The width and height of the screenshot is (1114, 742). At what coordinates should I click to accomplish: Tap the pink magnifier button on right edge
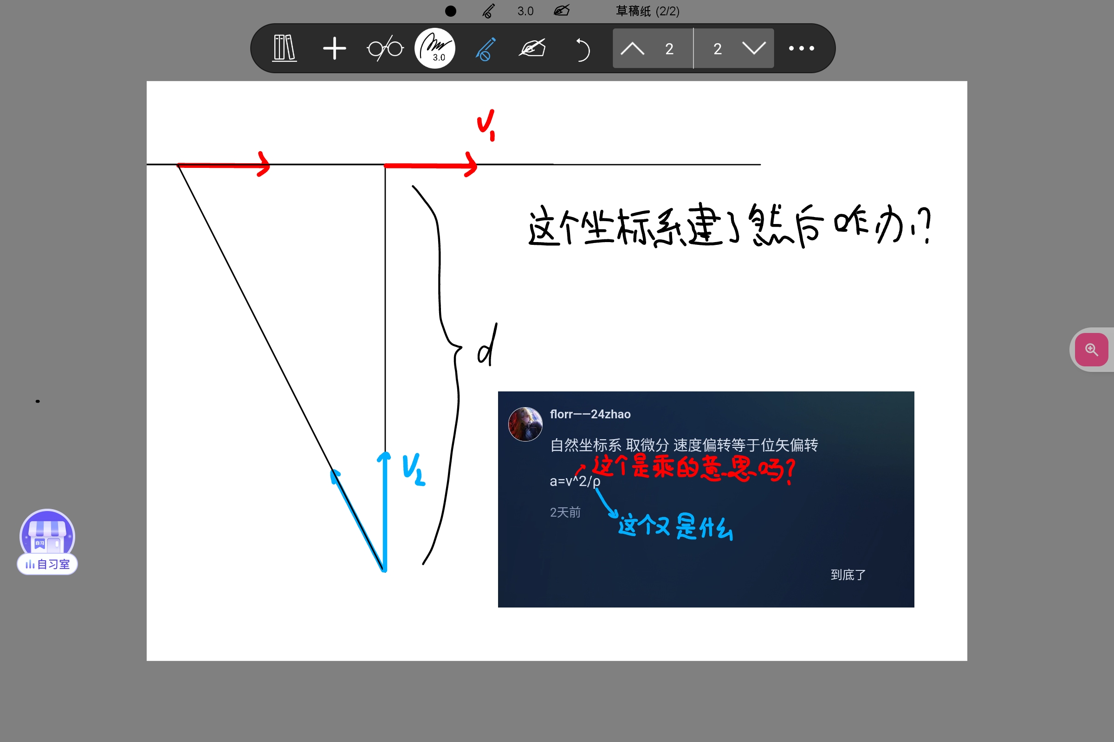pyautogui.click(x=1091, y=349)
